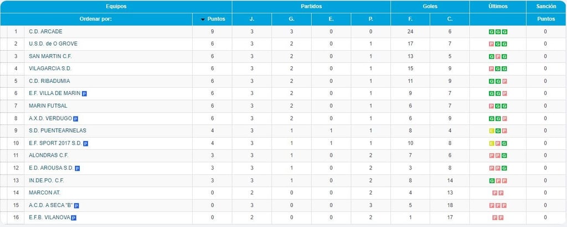The image size is (567, 227).
Task: Click first green G result icon for C.D. ARCADE
Action: coord(492,32)
